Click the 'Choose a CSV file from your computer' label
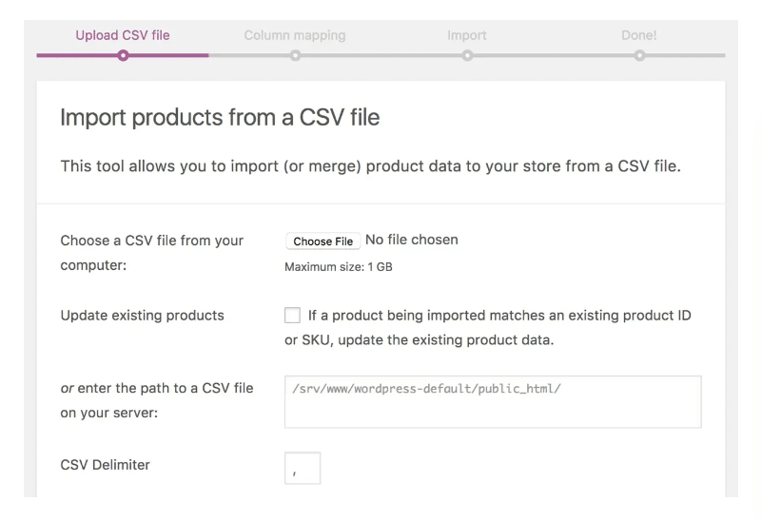The width and height of the screenshot is (762, 521). [x=152, y=253]
